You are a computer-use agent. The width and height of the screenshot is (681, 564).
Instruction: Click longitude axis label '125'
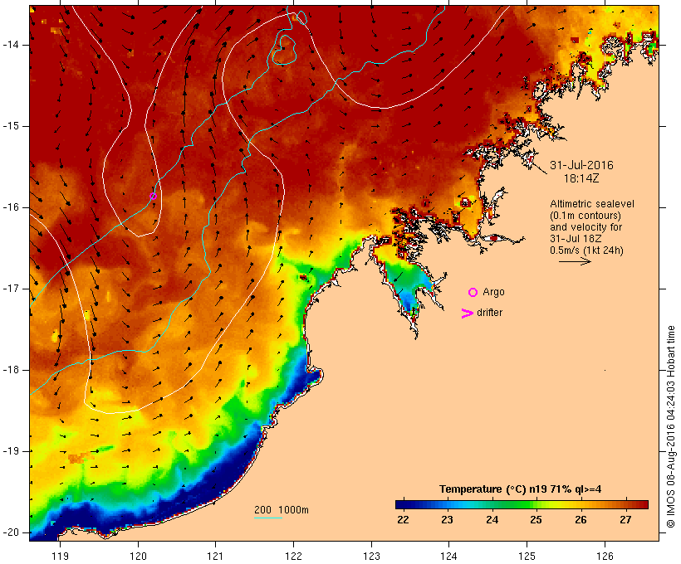coord(527,556)
